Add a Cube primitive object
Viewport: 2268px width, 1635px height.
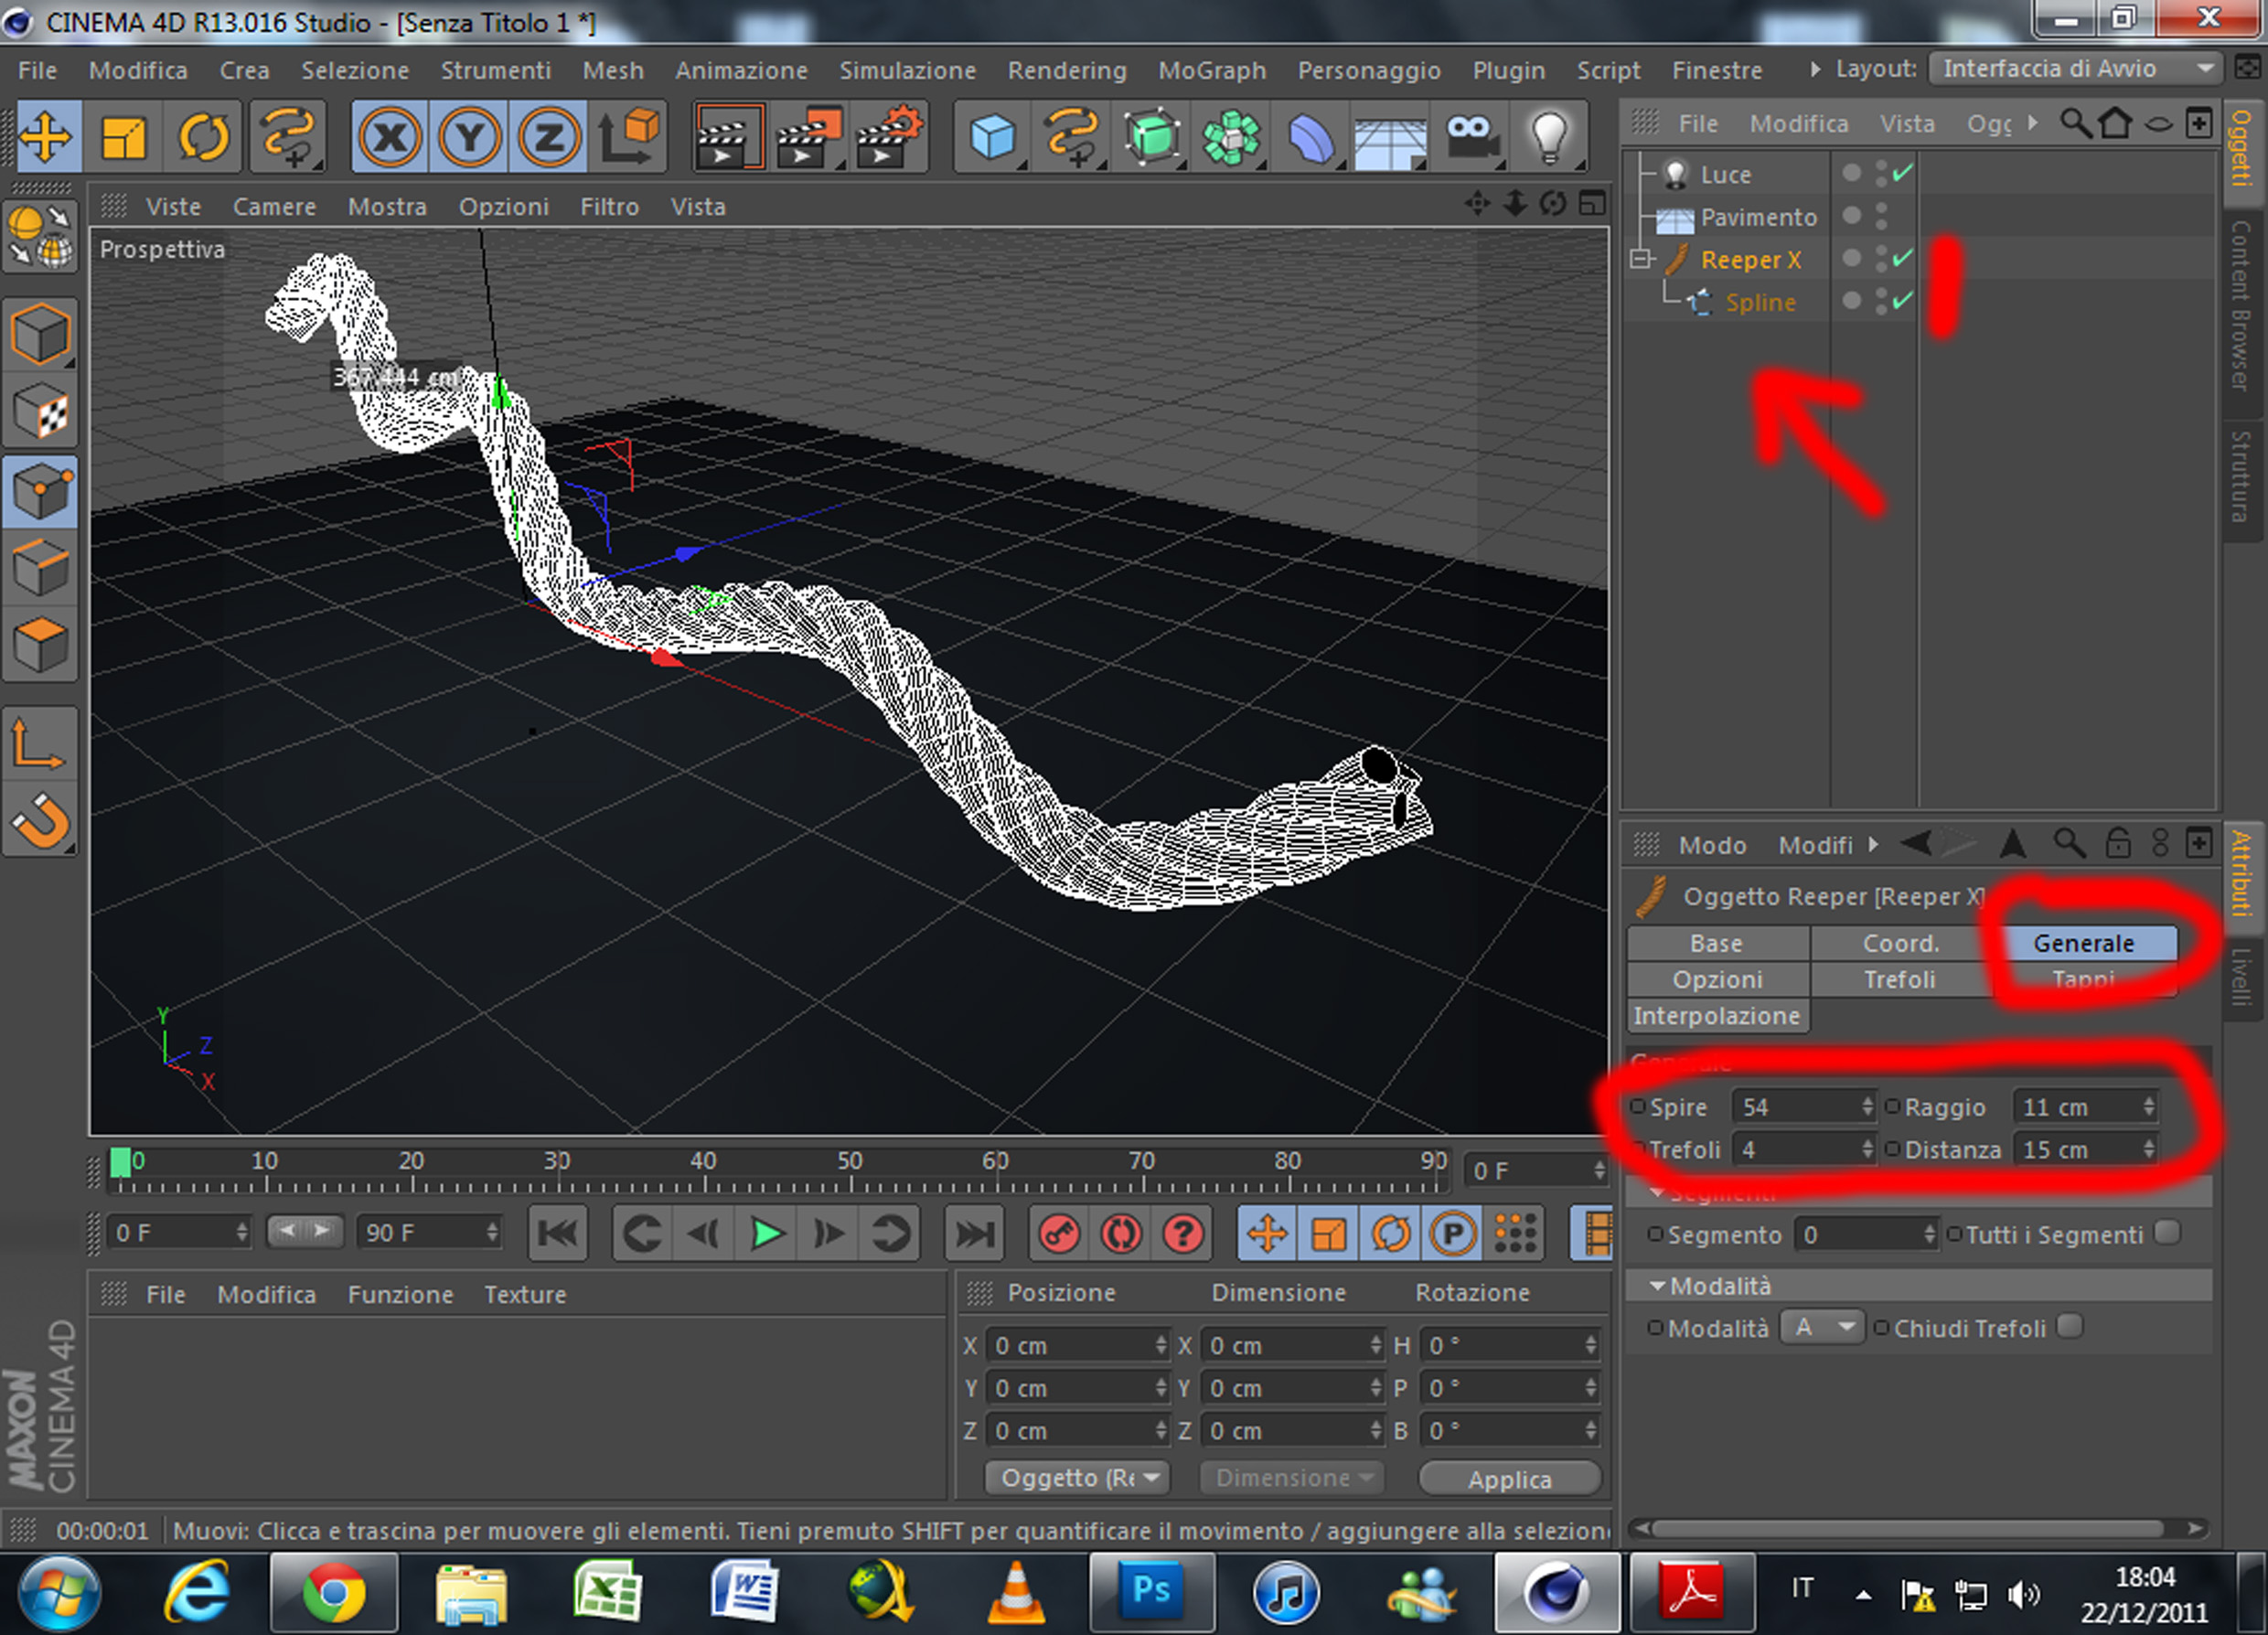pos(992,137)
